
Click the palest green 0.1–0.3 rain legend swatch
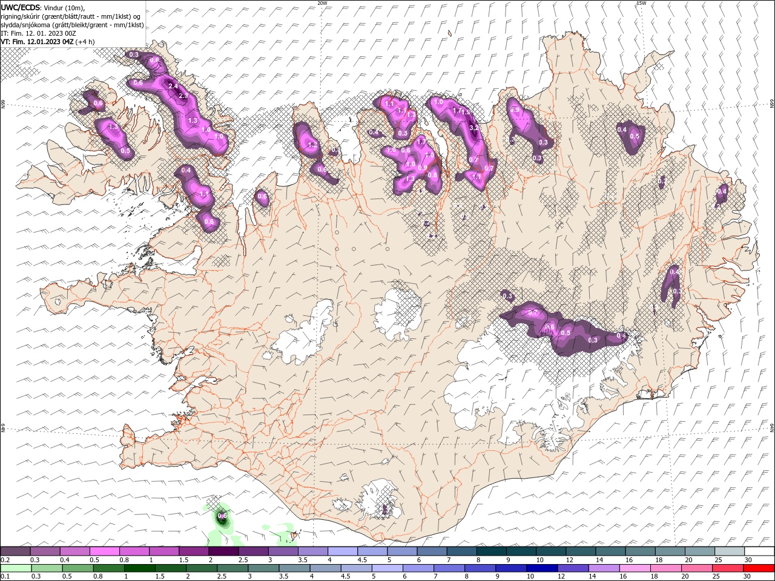click(16, 568)
